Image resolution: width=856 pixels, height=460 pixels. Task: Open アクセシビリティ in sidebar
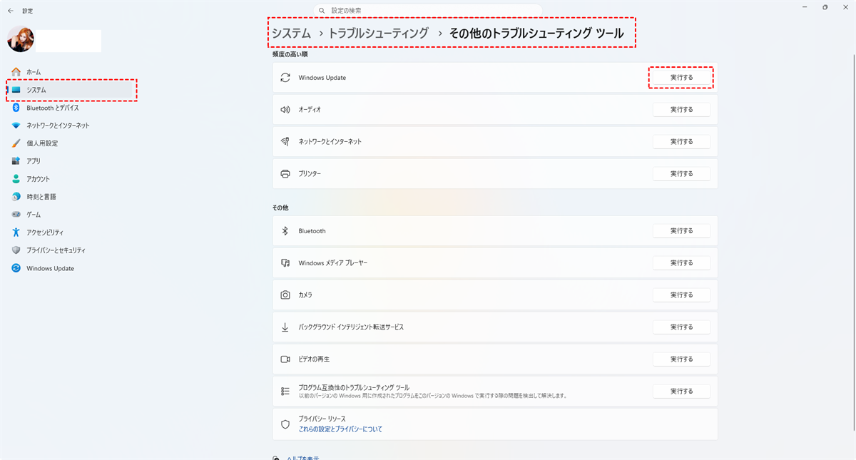click(x=45, y=232)
